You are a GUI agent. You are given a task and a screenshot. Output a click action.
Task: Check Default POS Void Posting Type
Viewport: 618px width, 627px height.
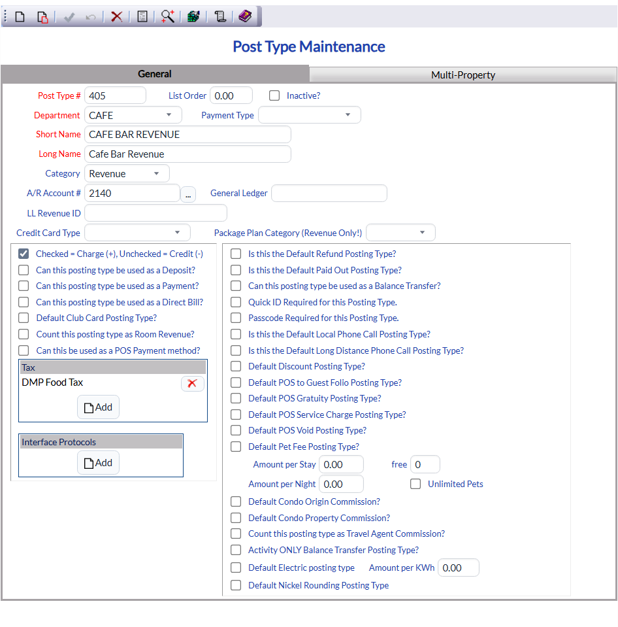[x=236, y=430]
